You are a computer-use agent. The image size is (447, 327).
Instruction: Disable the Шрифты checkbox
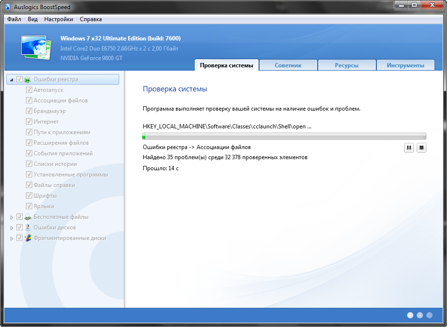(x=29, y=195)
